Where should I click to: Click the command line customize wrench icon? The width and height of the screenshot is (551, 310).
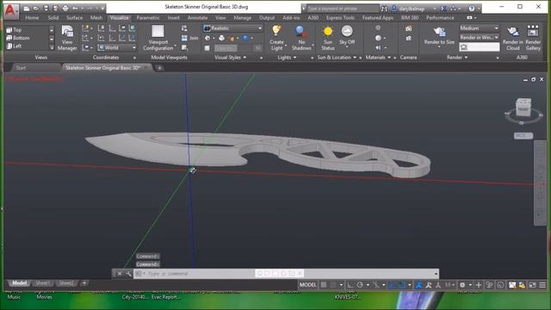(128, 274)
